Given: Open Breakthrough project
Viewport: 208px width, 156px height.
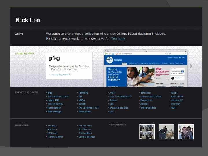Looking at the screenshot, I should (55, 112).
